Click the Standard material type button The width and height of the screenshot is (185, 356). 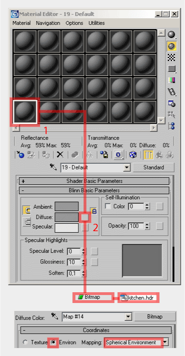pos(154,167)
